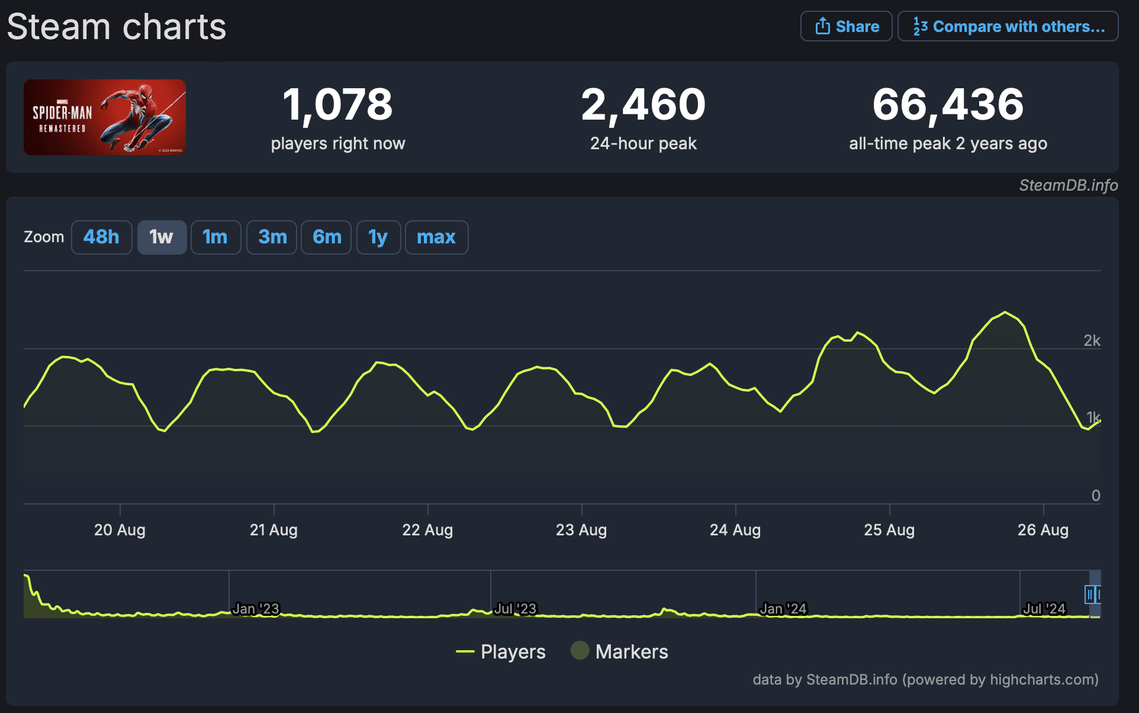
Task: Click the data by SteamDB.info credit
Action: 925,679
